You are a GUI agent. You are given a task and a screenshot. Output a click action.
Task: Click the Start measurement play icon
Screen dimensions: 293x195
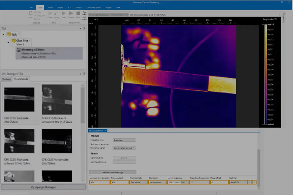64,14
